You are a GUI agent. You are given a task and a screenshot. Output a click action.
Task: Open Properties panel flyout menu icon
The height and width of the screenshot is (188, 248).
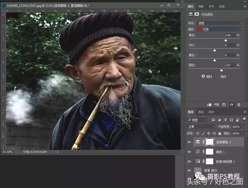245,6
